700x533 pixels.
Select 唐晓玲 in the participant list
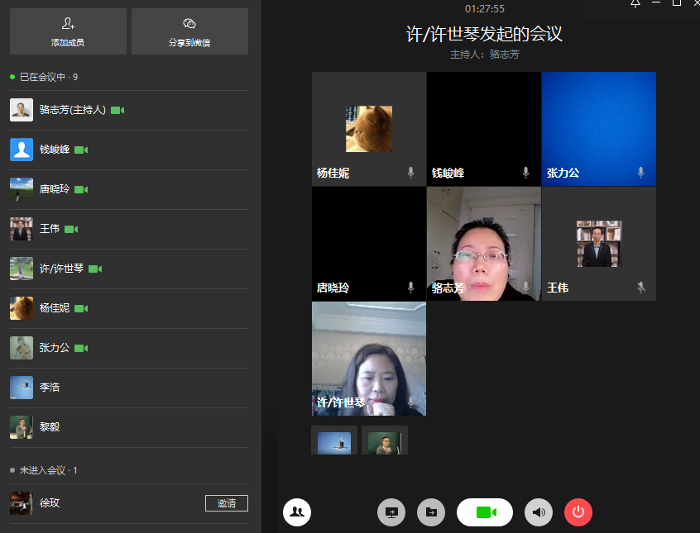pyautogui.click(x=56, y=189)
